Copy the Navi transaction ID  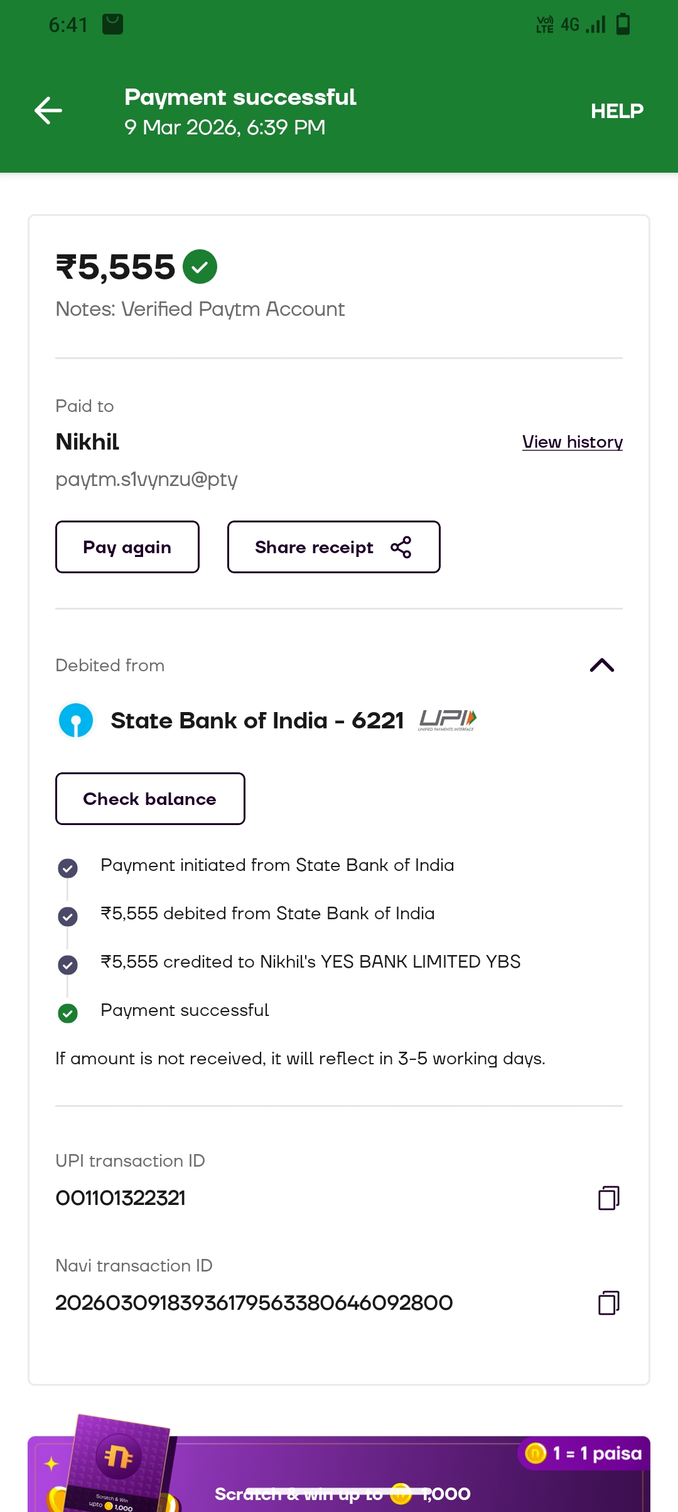608,1303
